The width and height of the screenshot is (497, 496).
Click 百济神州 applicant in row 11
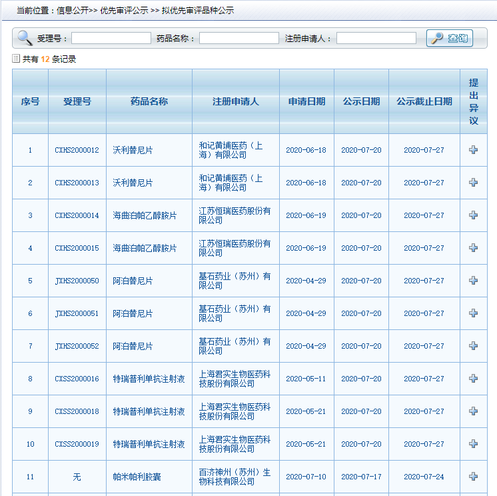[235, 477]
